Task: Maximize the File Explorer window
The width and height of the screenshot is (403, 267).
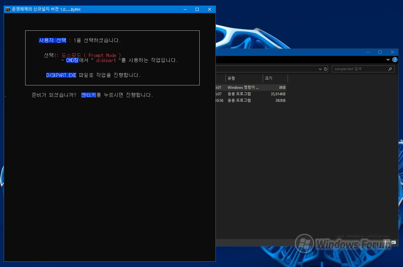Action: tap(380, 52)
